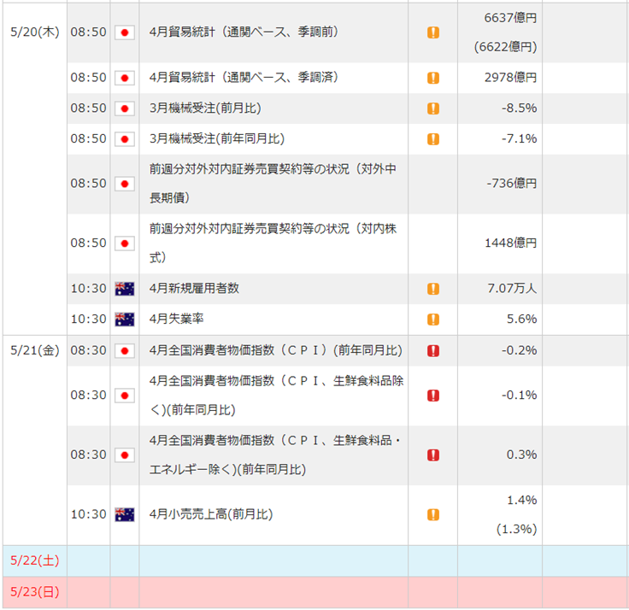Viewport: 629px width, 610px height.
Task: Click Japan flag in machinery orders month-on-month row
Action: point(125,109)
